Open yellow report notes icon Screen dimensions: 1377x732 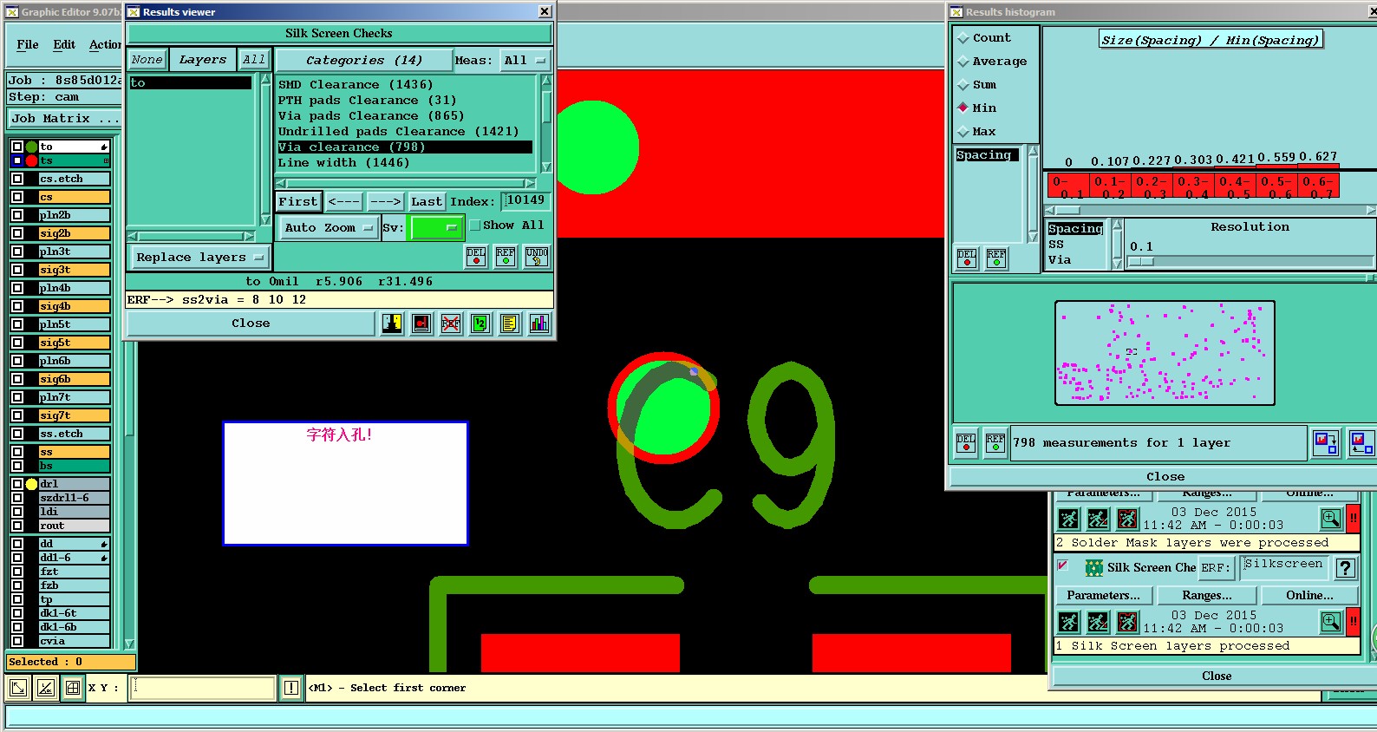510,324
